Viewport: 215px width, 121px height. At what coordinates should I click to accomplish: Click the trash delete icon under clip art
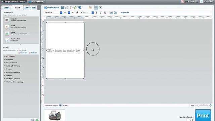[33, 120]
